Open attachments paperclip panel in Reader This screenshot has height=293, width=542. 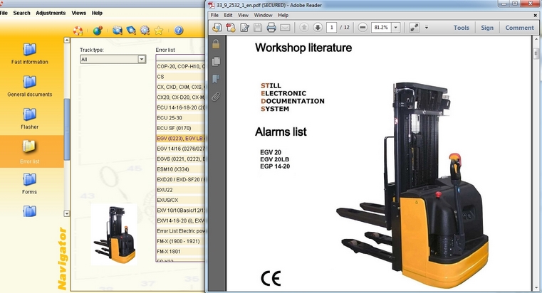pyautogui.click(x=216, y=96)
